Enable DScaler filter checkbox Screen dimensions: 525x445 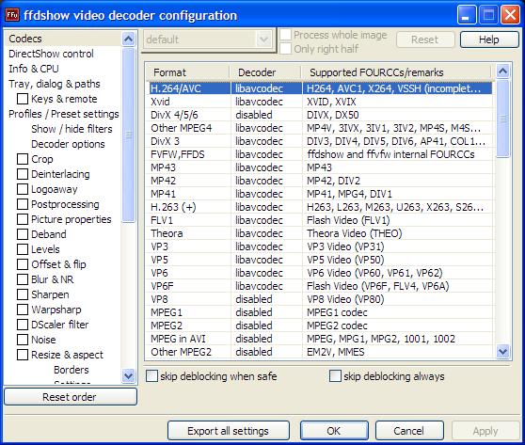23,325
